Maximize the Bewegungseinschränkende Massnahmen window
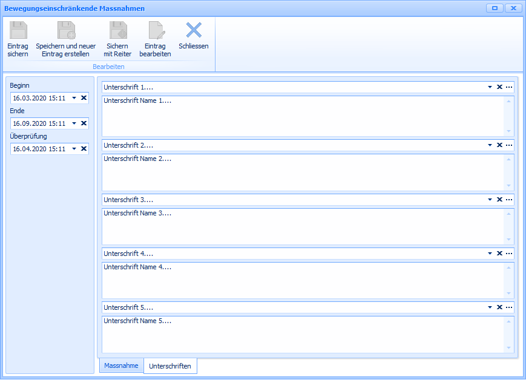This screenshot has width=526, height=380. tap(495, 8)
